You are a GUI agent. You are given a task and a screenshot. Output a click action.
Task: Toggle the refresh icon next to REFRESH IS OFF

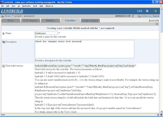click(133, 16)
